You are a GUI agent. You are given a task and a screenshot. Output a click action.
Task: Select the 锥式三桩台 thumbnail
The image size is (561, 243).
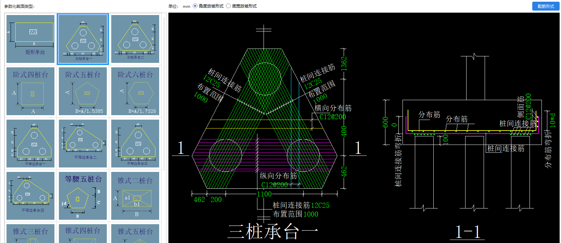click(30, 233)
